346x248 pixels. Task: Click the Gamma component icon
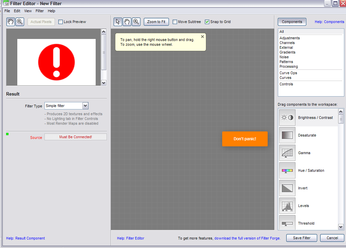287,153
